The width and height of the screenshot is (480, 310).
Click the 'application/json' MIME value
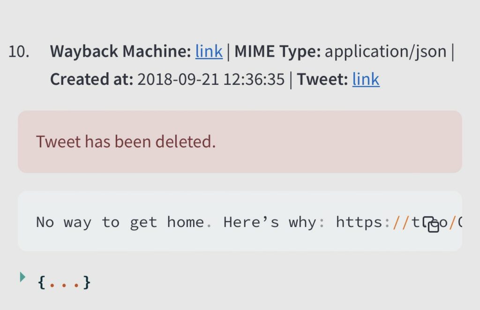[385, 52]
